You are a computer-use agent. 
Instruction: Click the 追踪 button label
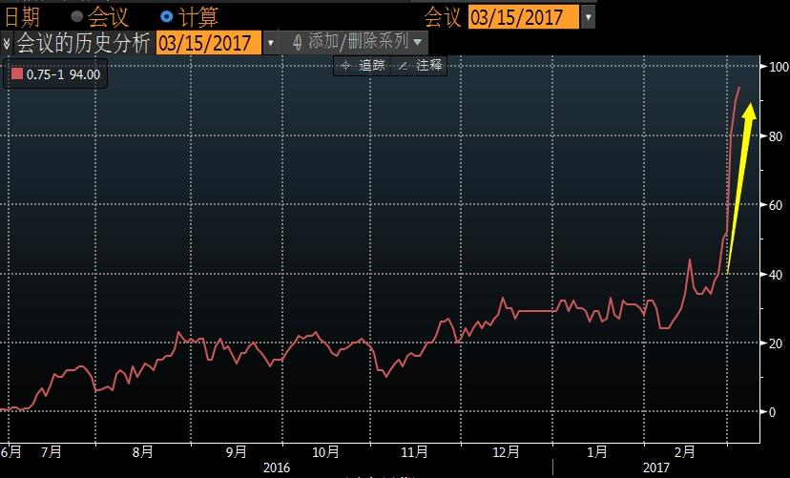click(x=371, y=66)
